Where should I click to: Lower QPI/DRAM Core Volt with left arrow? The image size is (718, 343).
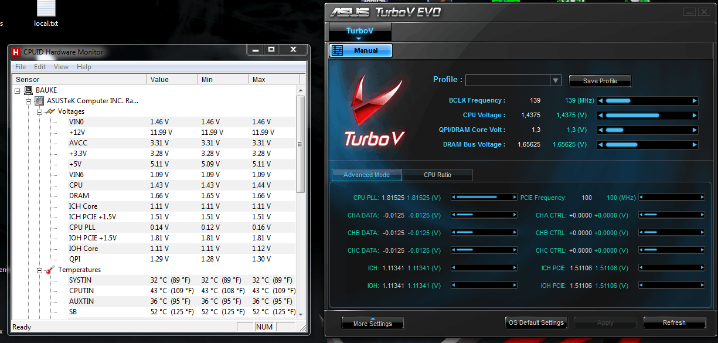tap(601, 130)
